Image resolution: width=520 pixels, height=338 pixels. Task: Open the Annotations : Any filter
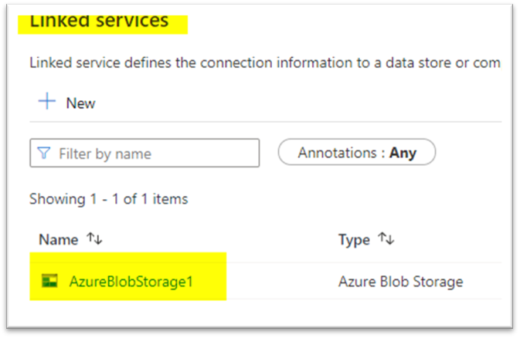(356, 152)
